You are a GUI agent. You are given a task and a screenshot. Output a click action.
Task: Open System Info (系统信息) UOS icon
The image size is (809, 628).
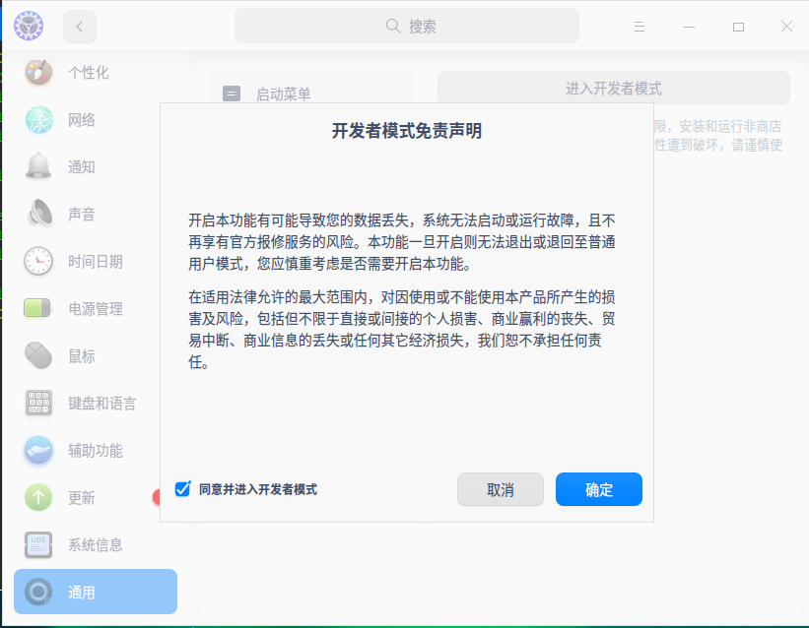click(x=37, y=544)
